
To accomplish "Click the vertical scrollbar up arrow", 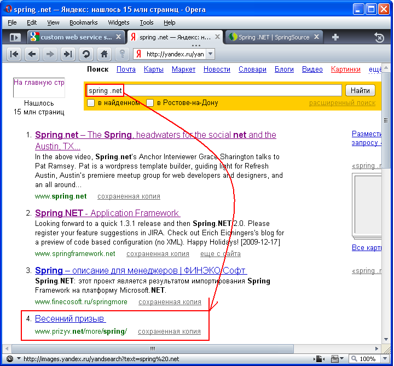I will 386,67.
